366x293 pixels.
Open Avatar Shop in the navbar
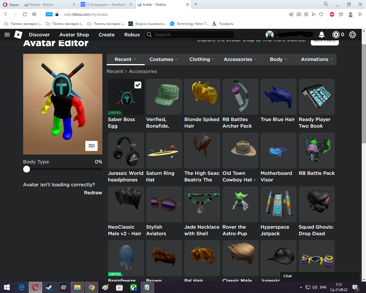pyautogui.click(x=74, y=35)
